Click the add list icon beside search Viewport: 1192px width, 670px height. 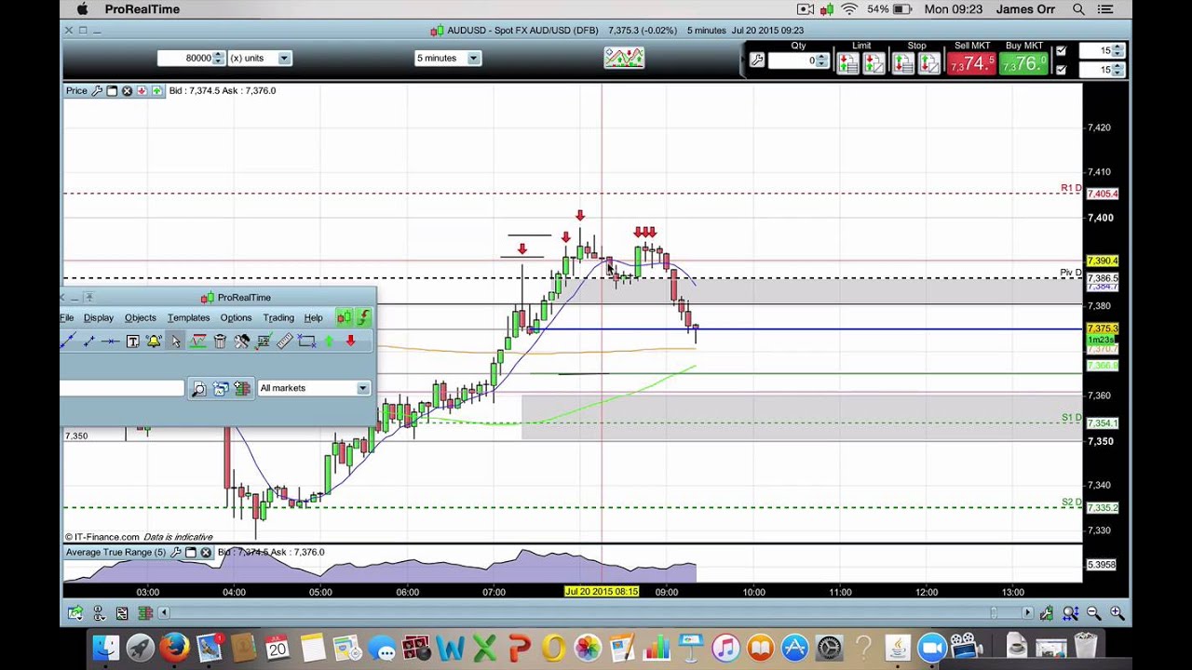(242, 388)
